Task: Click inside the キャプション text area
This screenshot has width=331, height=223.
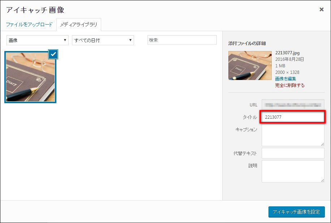Action: coord(293,135)
